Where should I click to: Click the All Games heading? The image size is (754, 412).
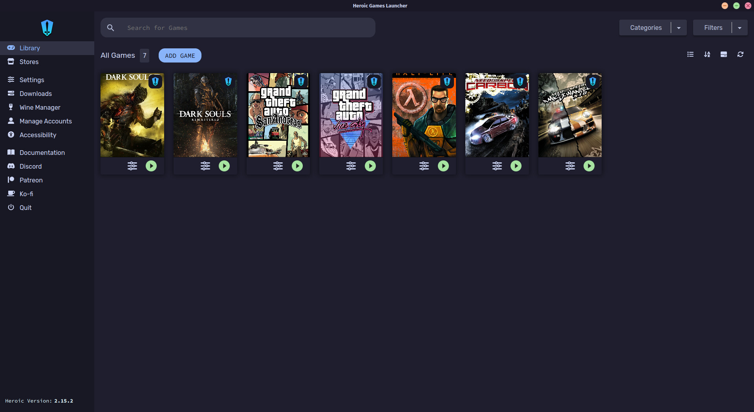click(118, 55)
